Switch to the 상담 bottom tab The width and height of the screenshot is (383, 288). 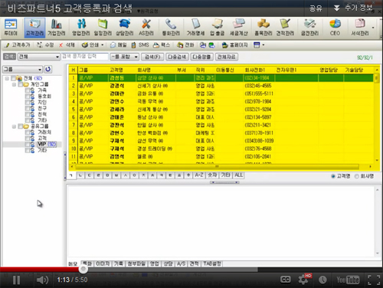pos(168,263)
